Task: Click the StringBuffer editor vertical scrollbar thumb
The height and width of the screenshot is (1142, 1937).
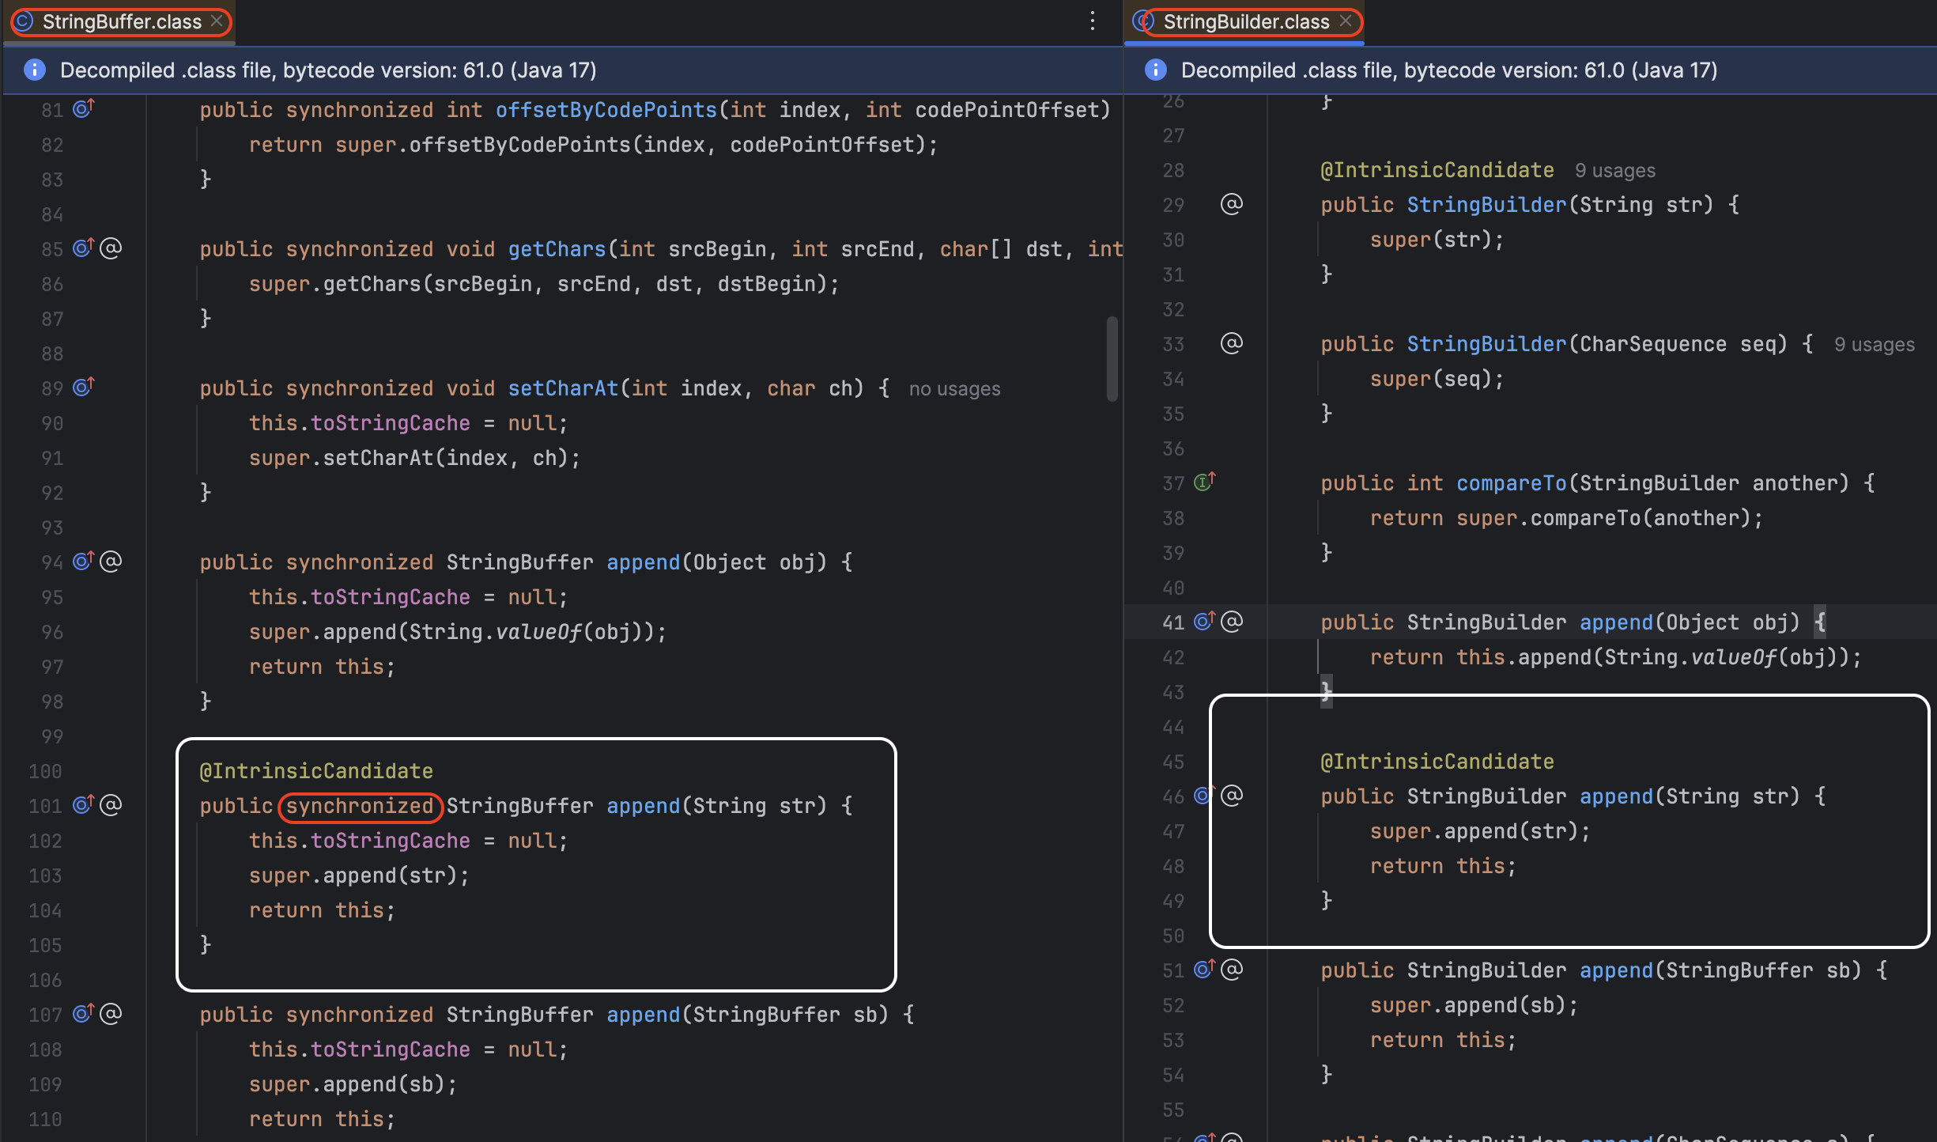Action: (1112, 359)
